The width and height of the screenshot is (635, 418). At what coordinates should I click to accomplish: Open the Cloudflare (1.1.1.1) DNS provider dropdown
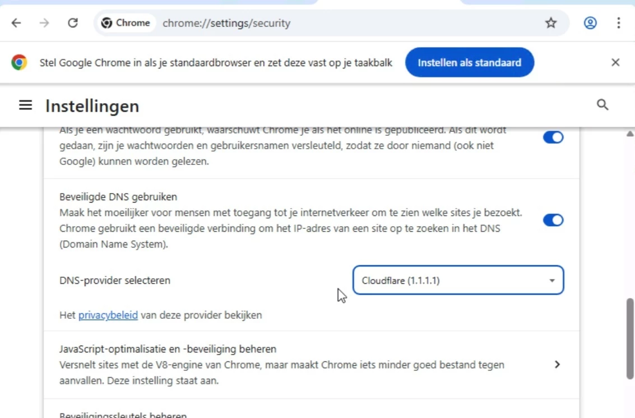(x=458, y=280)
